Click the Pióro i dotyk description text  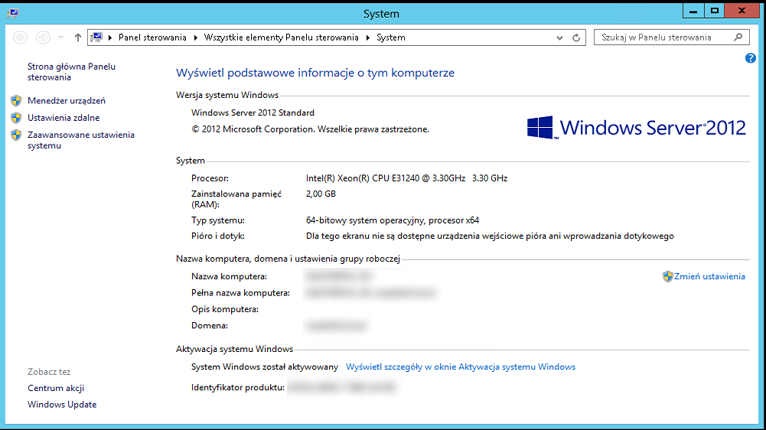pyautogui.click(x=490, y=236)
